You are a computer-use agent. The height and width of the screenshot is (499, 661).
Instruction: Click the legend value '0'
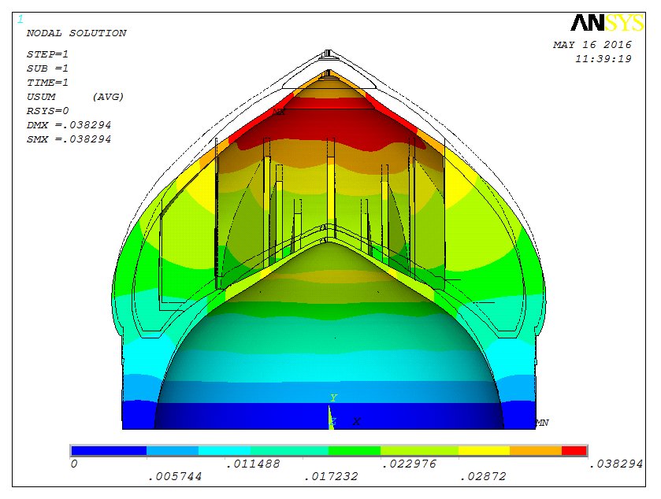click(x=74, y=464)
